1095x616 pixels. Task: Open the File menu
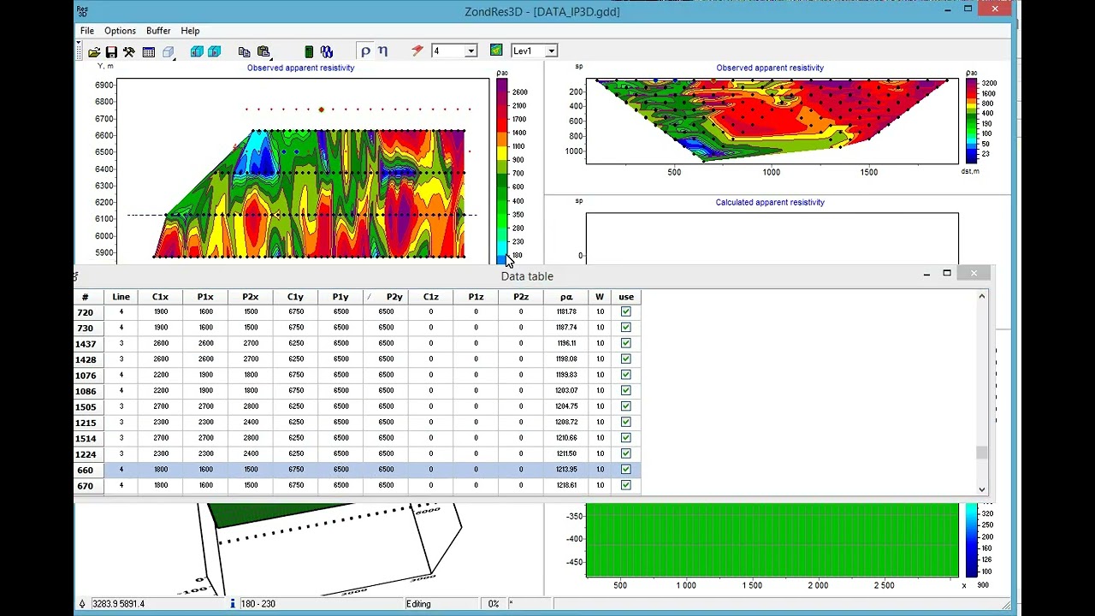coord(87,31)
